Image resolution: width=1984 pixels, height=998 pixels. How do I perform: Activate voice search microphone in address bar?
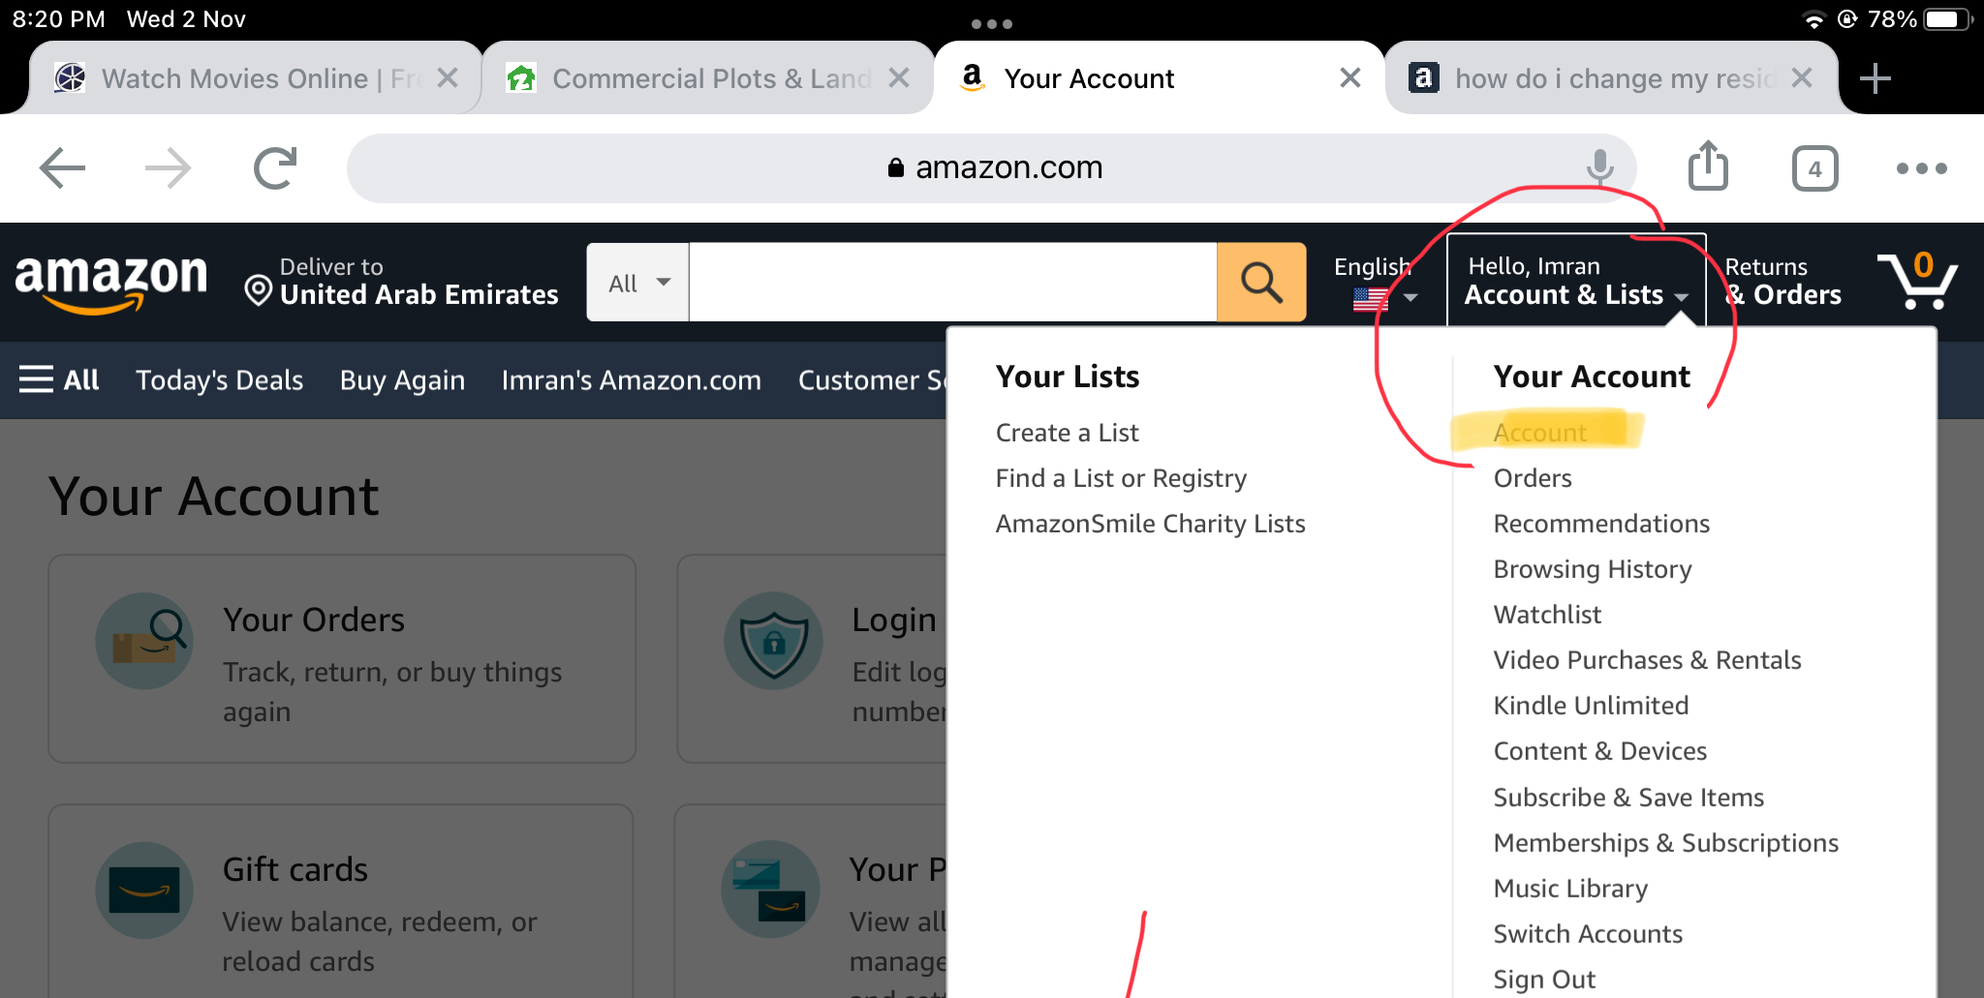[1598, 166]
